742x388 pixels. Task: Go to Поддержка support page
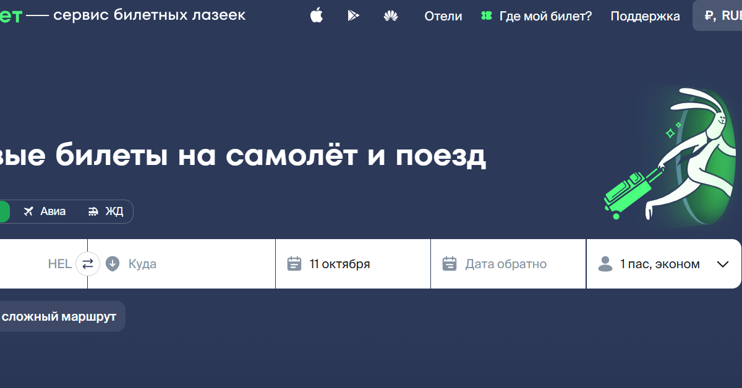tap(645, 16)
